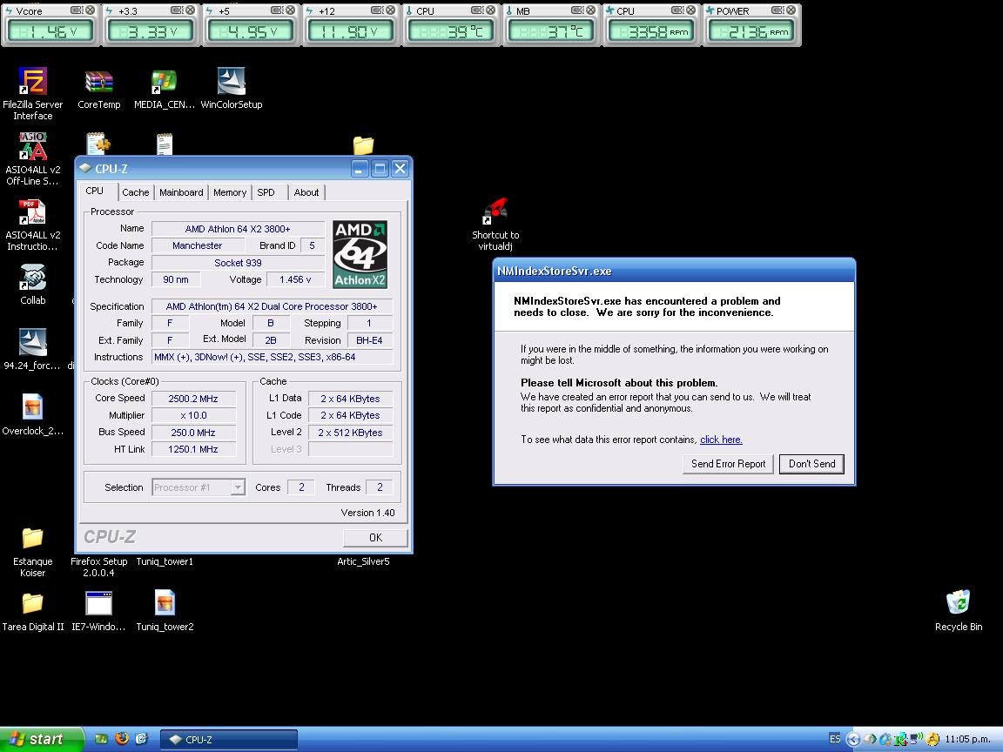
Task: Close the Vcore monitor widget
Action: (x=91, y=10)
